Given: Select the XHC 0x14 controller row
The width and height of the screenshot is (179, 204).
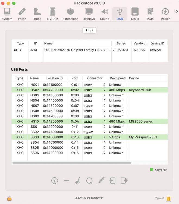Looking at the screenshot, I should [x=90, y=50].
